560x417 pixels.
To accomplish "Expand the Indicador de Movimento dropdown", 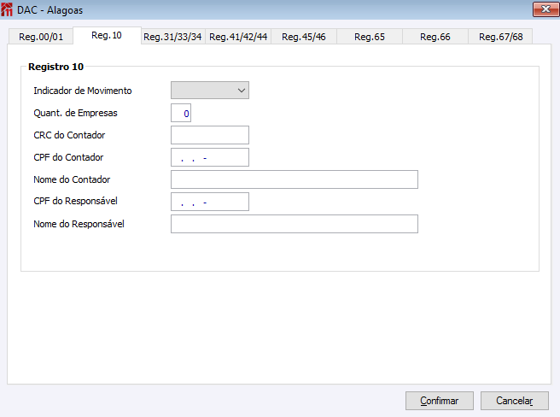I will tap(210, 90).
